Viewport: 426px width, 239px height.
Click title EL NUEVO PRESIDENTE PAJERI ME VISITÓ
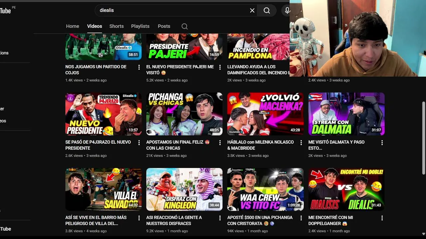pos(180,70)
